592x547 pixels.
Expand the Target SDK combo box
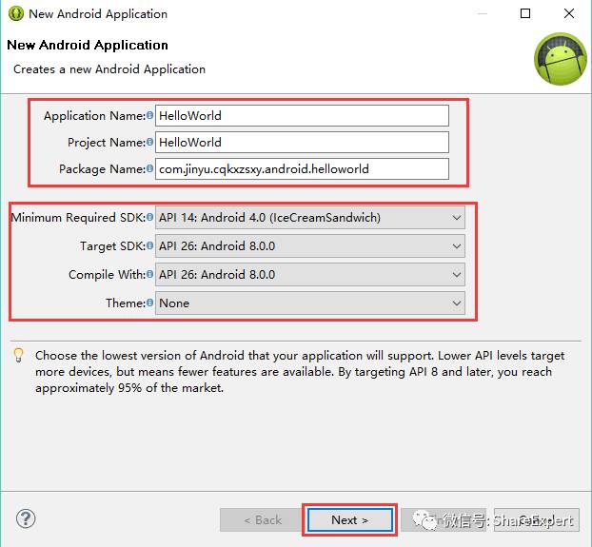click(x=310, y=246)
